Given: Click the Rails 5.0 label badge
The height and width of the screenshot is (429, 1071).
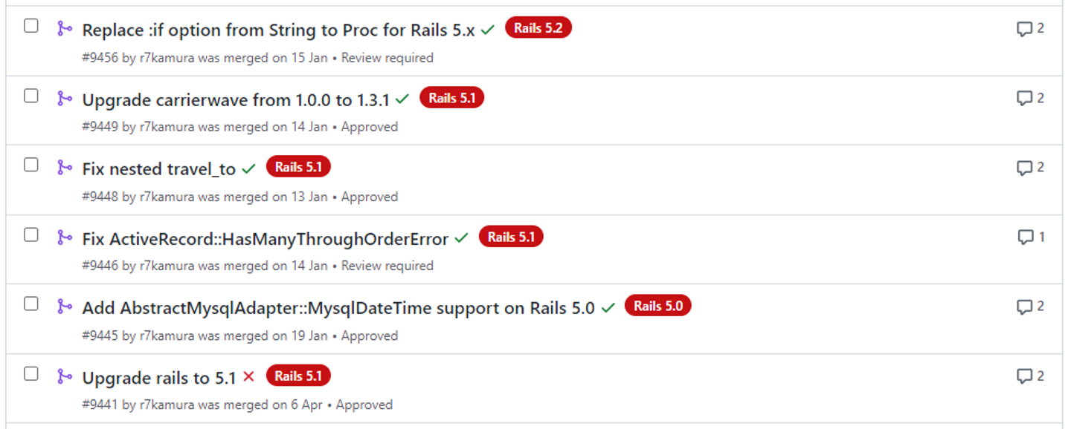Looking at the screenshot, I should pyautogui.click(x=657, y=306).
